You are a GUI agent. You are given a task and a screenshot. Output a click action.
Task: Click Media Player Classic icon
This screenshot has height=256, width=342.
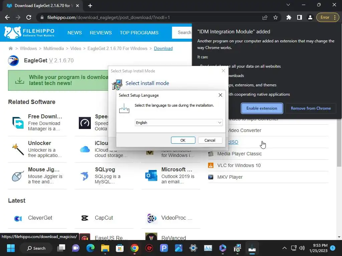click(x=211, y=154)
